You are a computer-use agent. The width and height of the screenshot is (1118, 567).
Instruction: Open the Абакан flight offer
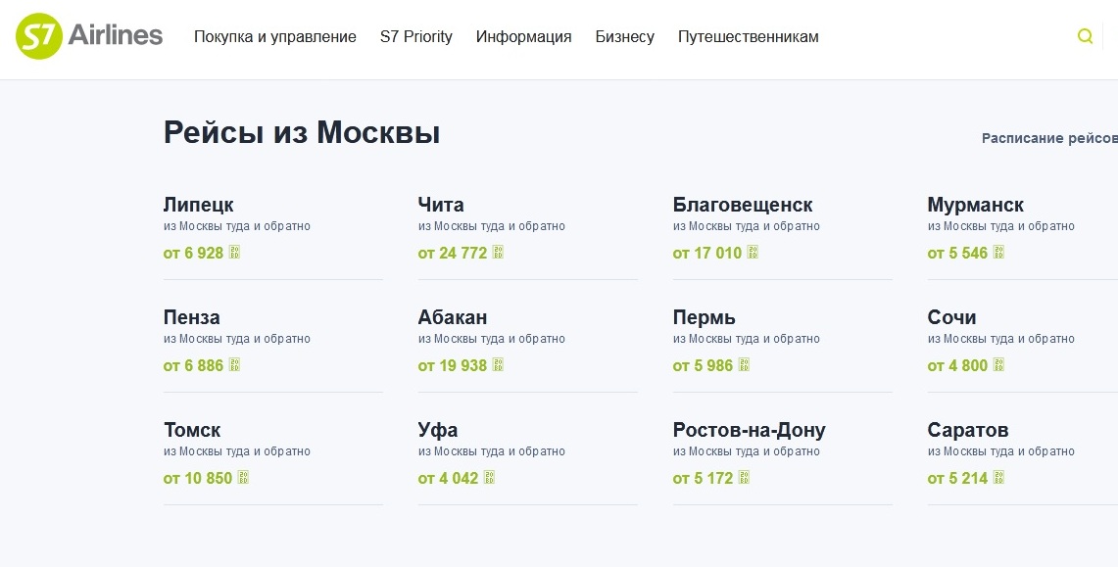453,318
